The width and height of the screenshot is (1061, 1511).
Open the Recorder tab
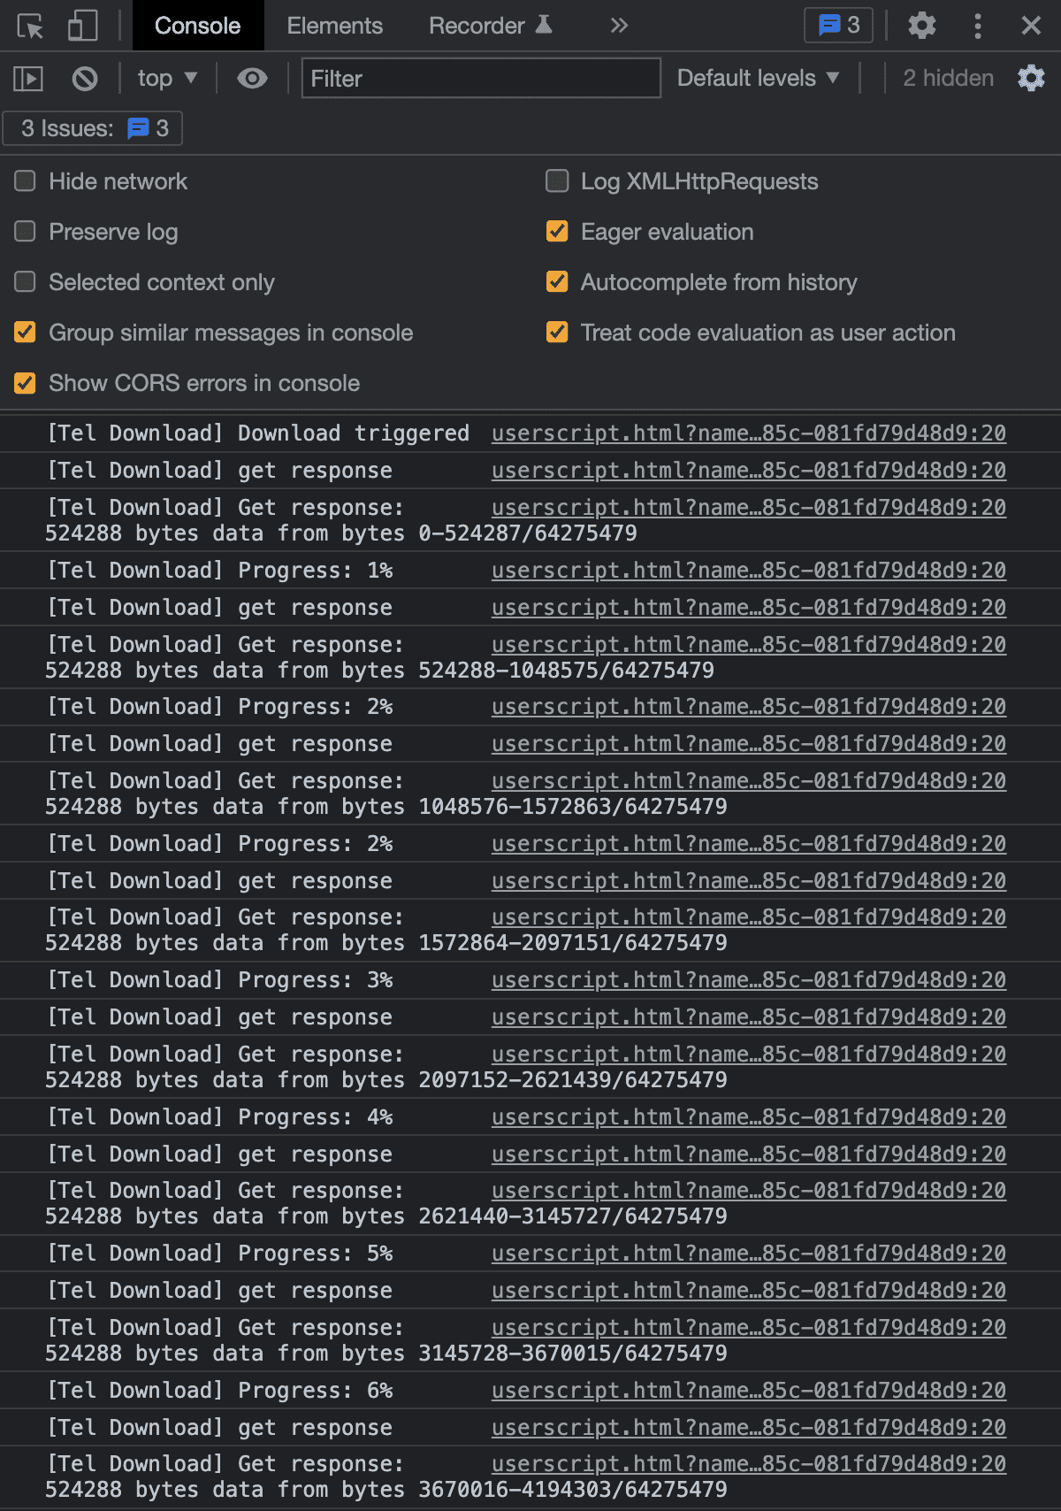pos(478,26)
